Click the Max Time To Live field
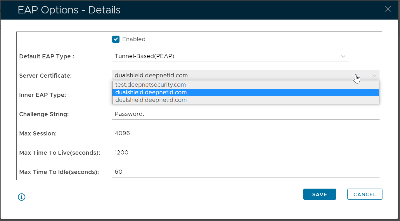The height and width of the screenshot is (221, 400). 245,153
